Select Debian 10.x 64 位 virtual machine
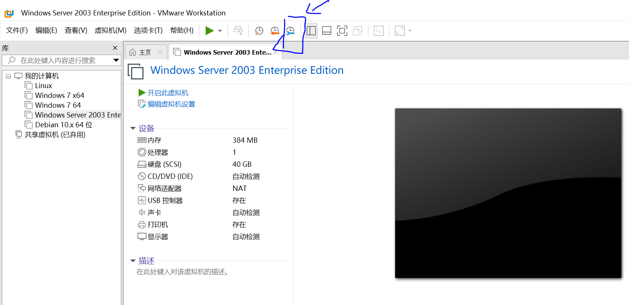Image resolution: width=629 pixels, height=305 pixels. coord(64,125)
